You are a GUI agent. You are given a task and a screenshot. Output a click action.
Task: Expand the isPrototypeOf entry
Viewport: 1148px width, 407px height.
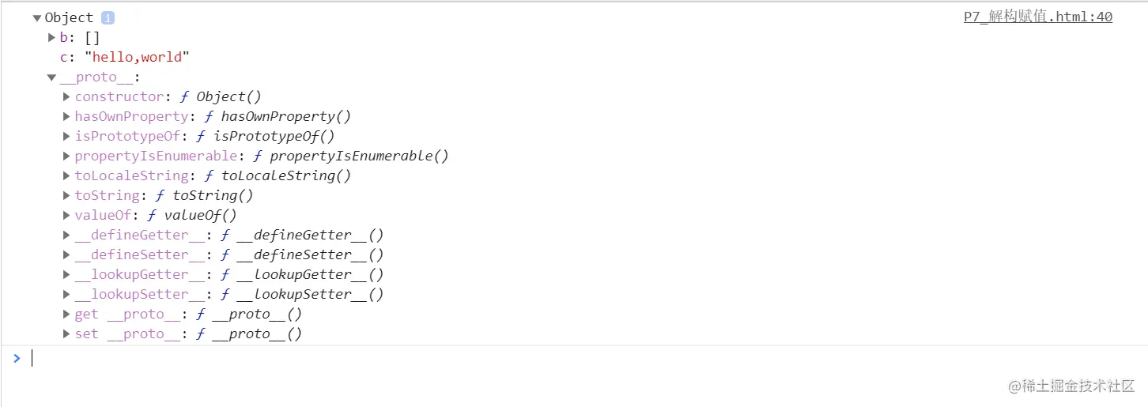pyautogui.click(x=66, y=136)
